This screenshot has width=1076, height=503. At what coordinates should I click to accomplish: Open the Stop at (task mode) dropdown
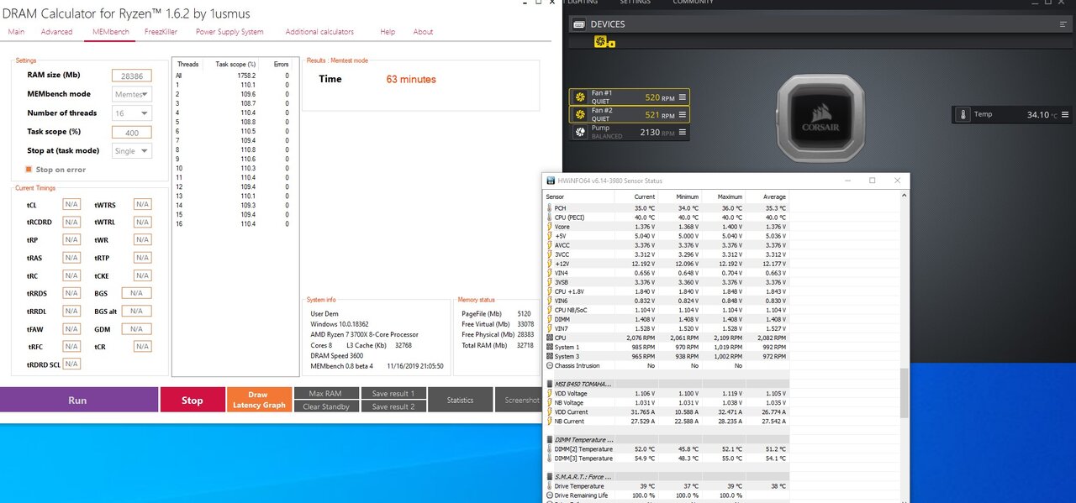click(132, 151)
